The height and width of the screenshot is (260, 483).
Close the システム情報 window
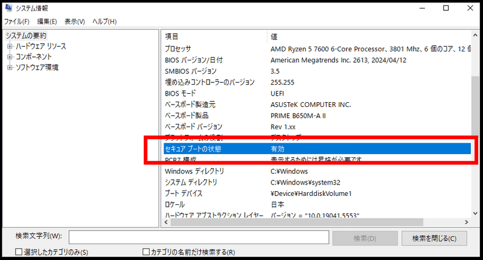[470, 8]
